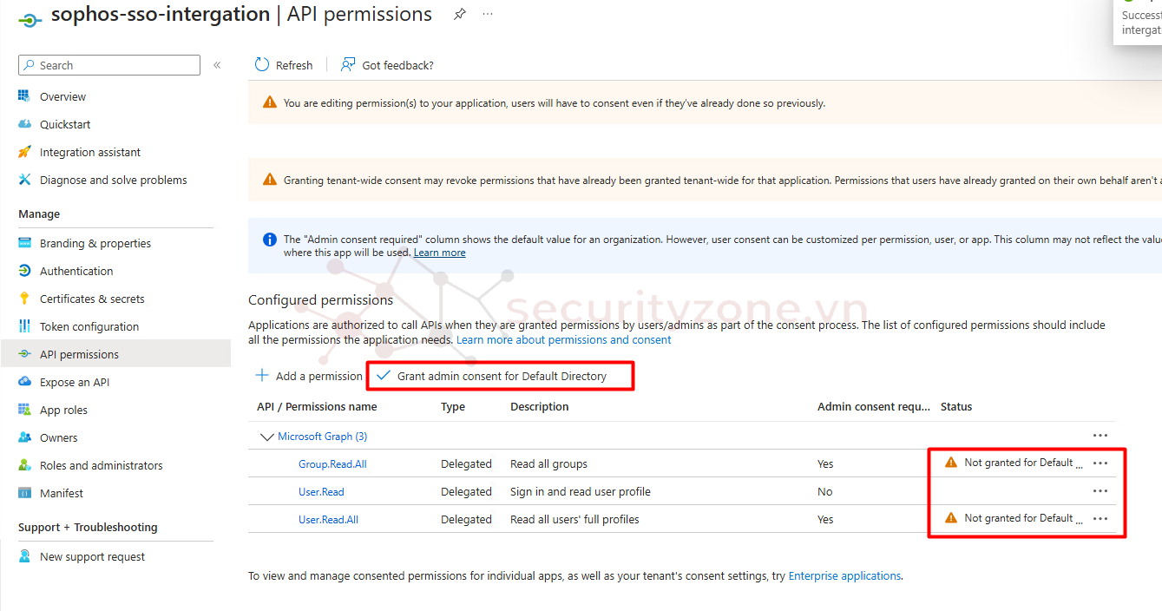The image size is (1162, 611).
Task: Open the Quickstart cloud icon
Action: (x=24, y=124)
